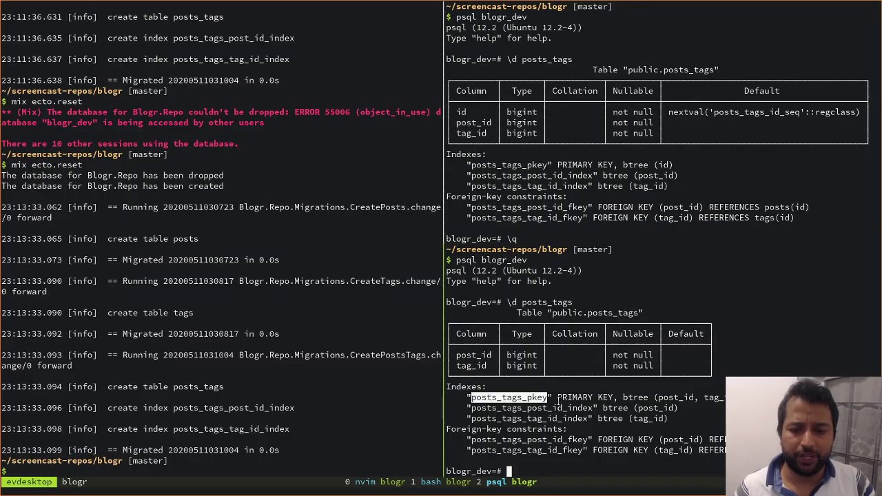Click the left pane shell prompt
This screenshot has width=882, height=496.
tap(4, 471)
